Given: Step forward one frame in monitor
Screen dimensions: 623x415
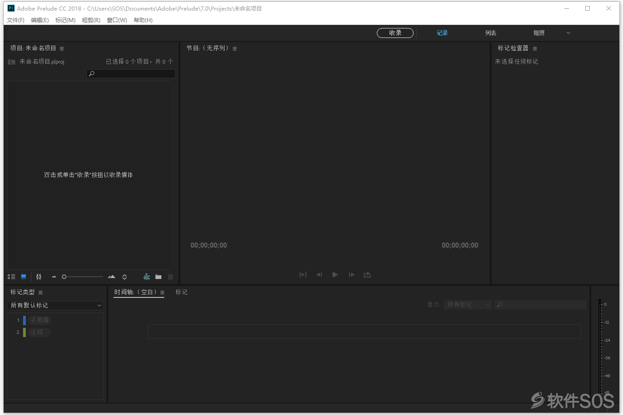Looking at the screenshot, I should coord(351,274).
